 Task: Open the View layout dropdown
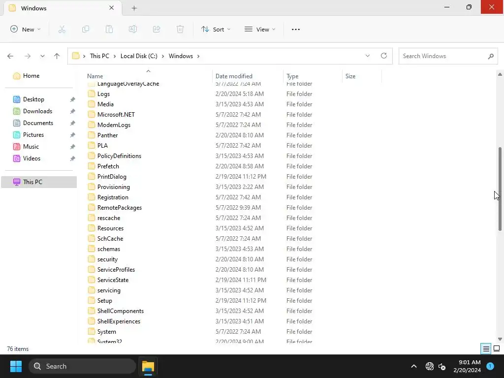coord(260,29)
